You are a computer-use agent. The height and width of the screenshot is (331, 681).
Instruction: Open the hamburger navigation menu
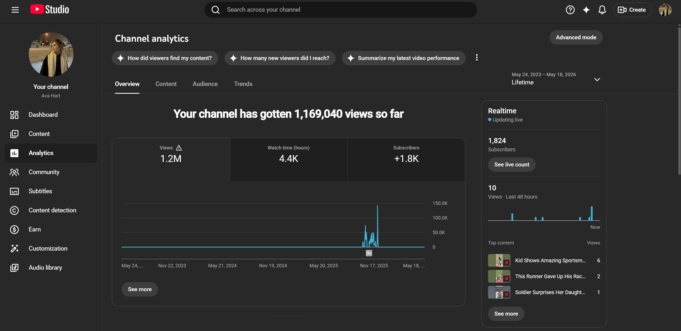[x=15, y=10]
